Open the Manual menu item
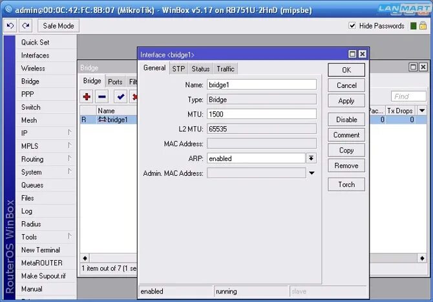This screenshot has height=302, width=433. click(32, 288)
